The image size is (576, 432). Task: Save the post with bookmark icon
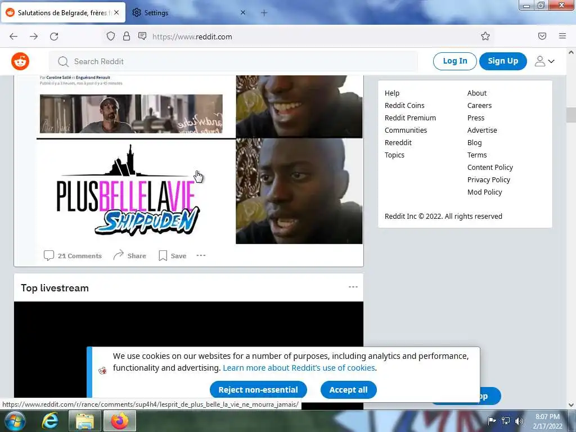(x=172, y=256)
